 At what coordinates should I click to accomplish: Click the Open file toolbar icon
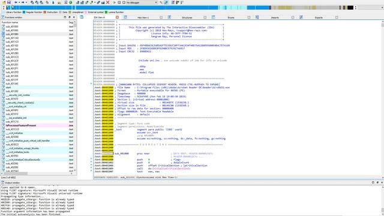tap(4, 2)
